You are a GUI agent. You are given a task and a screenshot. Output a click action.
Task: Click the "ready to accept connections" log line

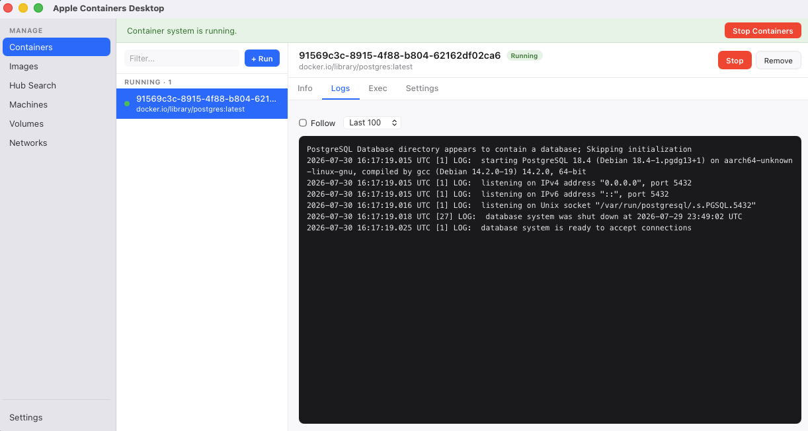[x=499, y=228]
